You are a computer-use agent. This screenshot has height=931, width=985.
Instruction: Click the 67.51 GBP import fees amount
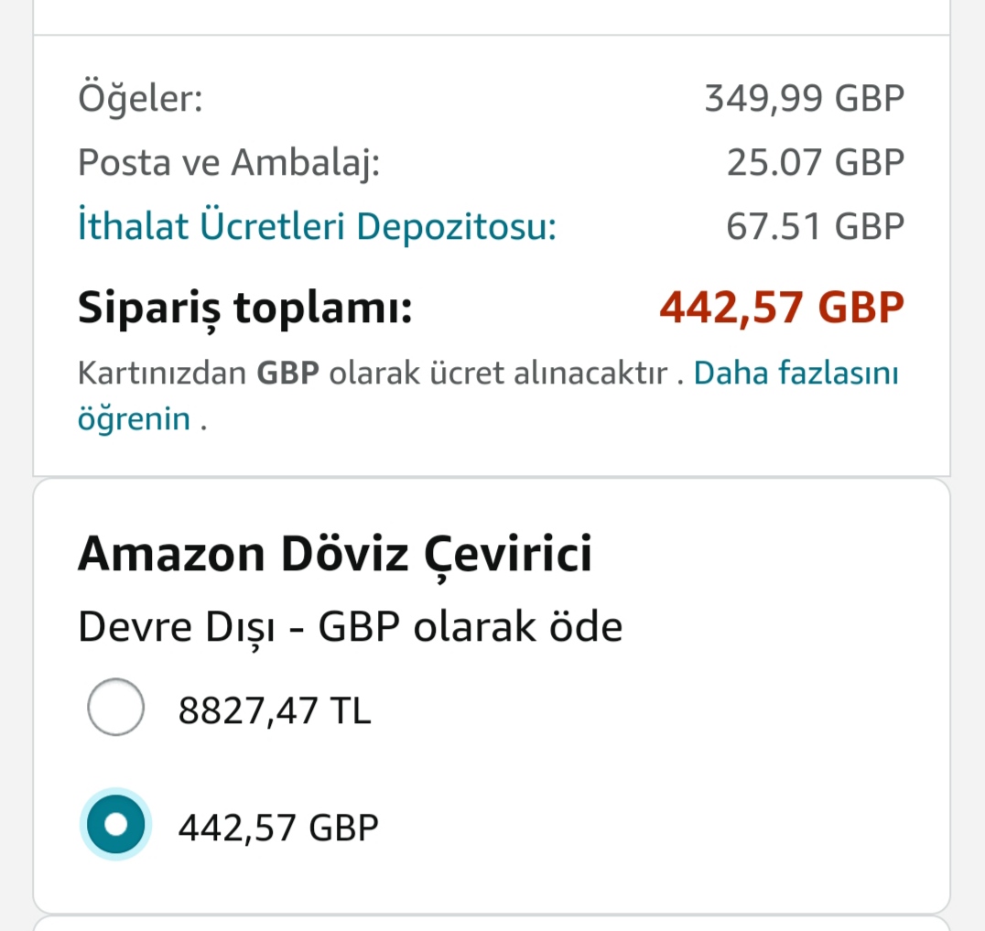click(815, 227)
